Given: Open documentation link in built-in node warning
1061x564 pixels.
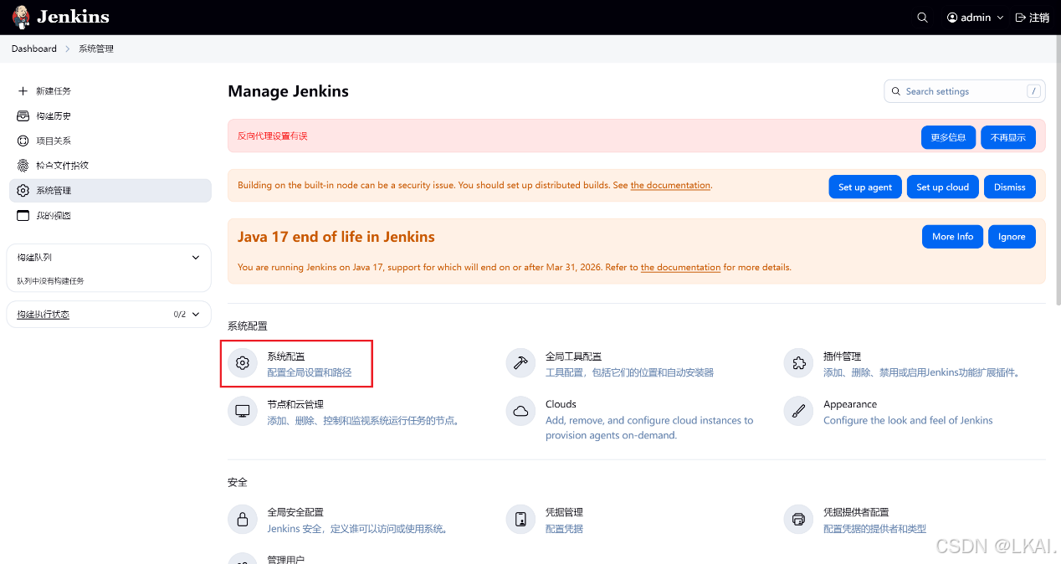Looking at the screenshot, I should pos(670,186).
